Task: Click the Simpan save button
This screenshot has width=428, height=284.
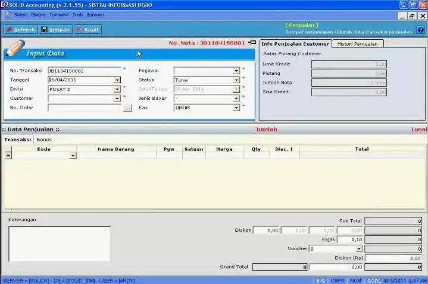Action: 56,30
